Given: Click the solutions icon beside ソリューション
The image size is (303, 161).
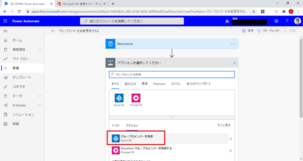Looking at the screenshot, I should [x=6, y=114].
